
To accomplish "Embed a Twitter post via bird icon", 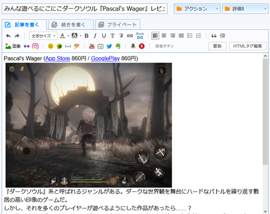I will tap(109, 46).
